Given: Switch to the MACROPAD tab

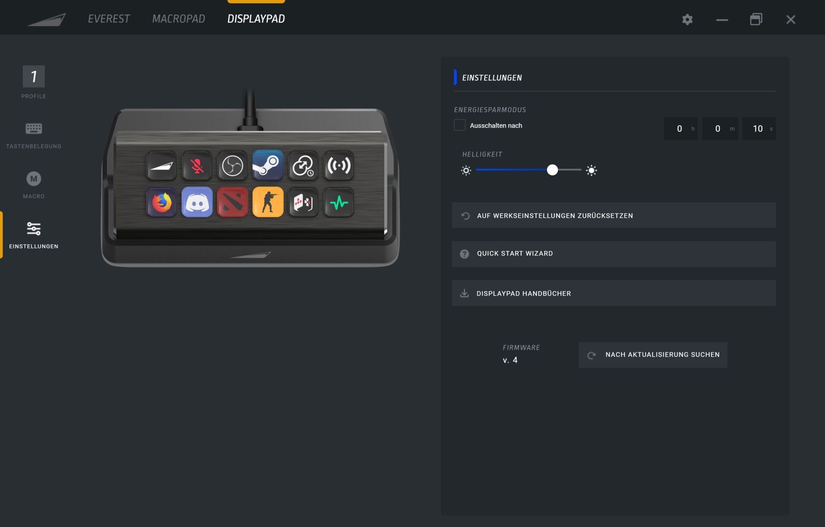Looking at the screenshot, I should [178, 19].
